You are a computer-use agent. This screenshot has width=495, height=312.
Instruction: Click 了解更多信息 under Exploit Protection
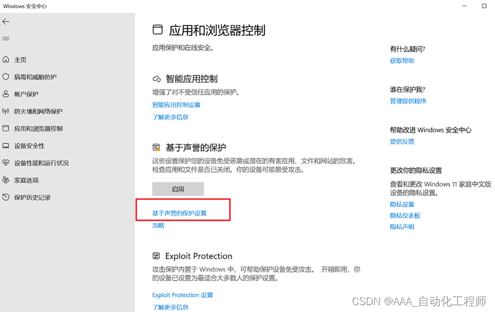pyautogui.click(x=171, y=307)
